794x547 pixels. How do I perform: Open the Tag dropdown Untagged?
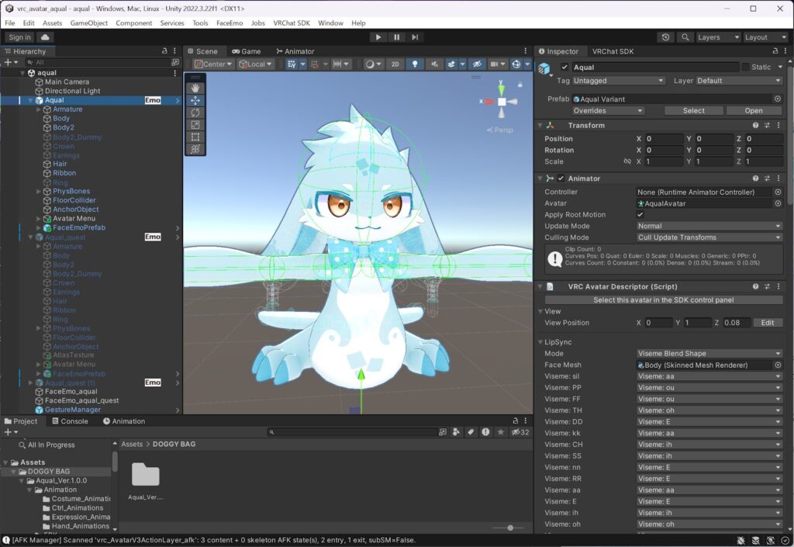pos(618,81)
